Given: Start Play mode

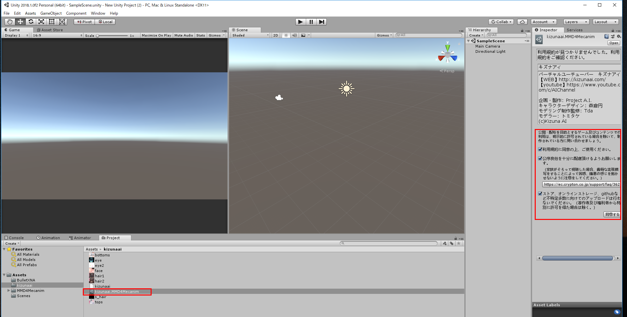Looking at the screenshot, I should click(301, 22).
